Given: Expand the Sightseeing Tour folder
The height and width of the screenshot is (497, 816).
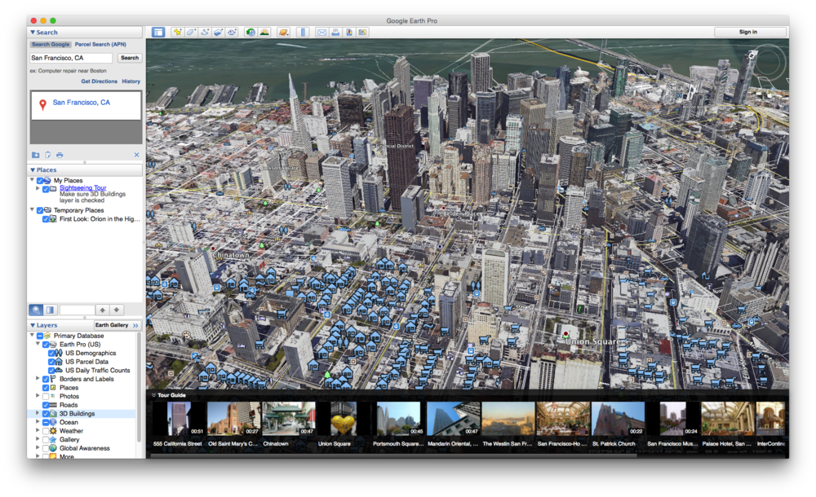Looking at the screenshot, I should 38,189.
